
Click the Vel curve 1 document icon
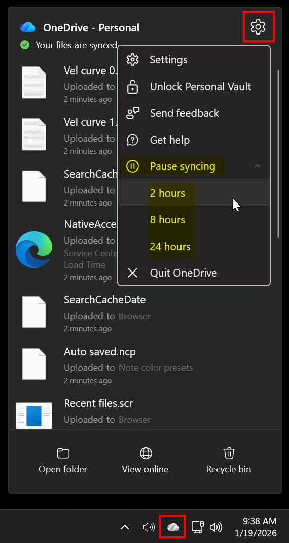(34, 134)
